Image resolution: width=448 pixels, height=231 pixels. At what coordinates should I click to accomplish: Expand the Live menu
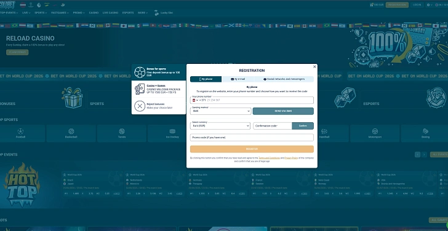(26, 13)
